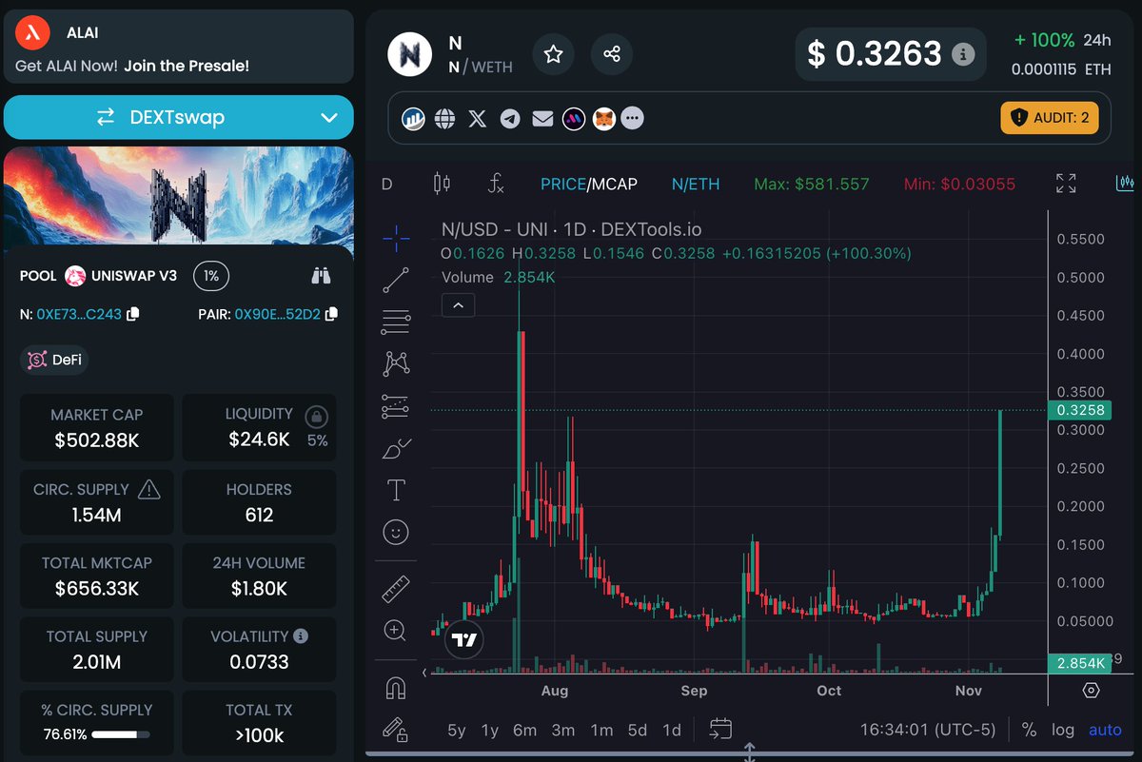Image resolution: width=1142 pixels, height=762 pixels.
Task: Open go to date calendar icon
Action: pos(721,730)
